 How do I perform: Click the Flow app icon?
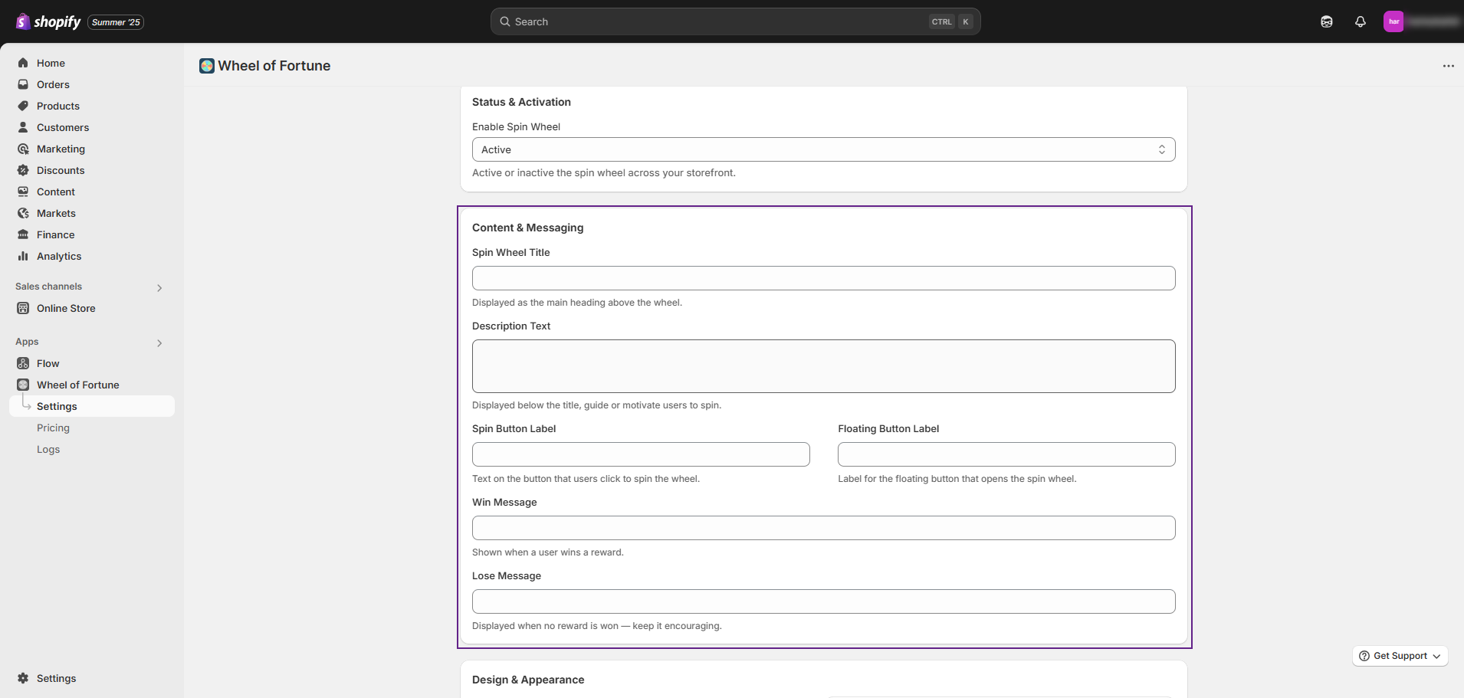23,363
